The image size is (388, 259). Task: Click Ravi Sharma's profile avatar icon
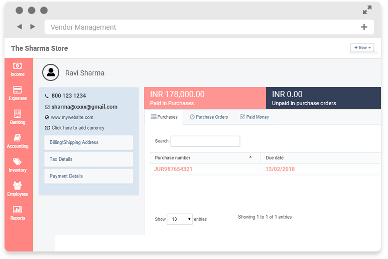point(51,73)
